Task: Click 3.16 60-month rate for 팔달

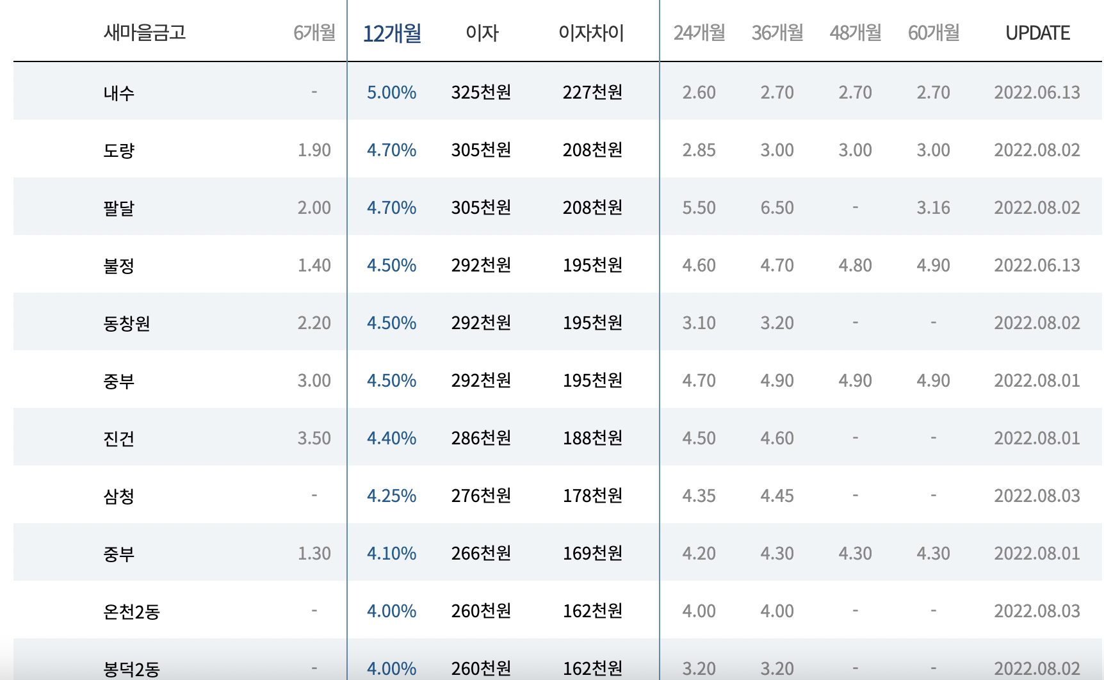Action: 933,207
